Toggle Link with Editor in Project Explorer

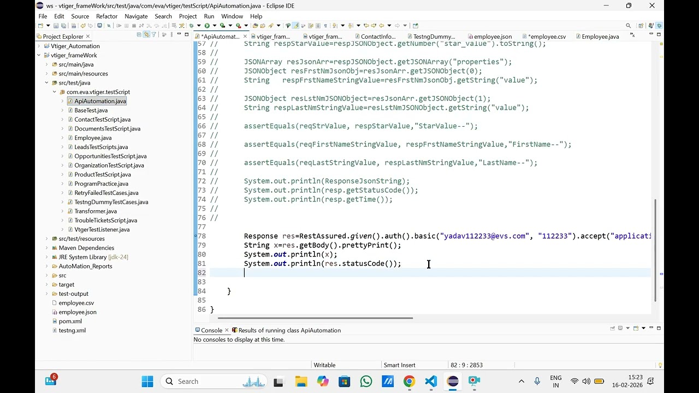coord(146,34)
